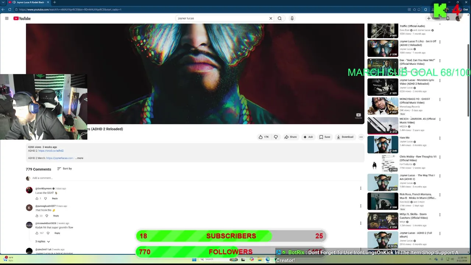Click the Ask button
471x265 pixels.
(308, 137)
